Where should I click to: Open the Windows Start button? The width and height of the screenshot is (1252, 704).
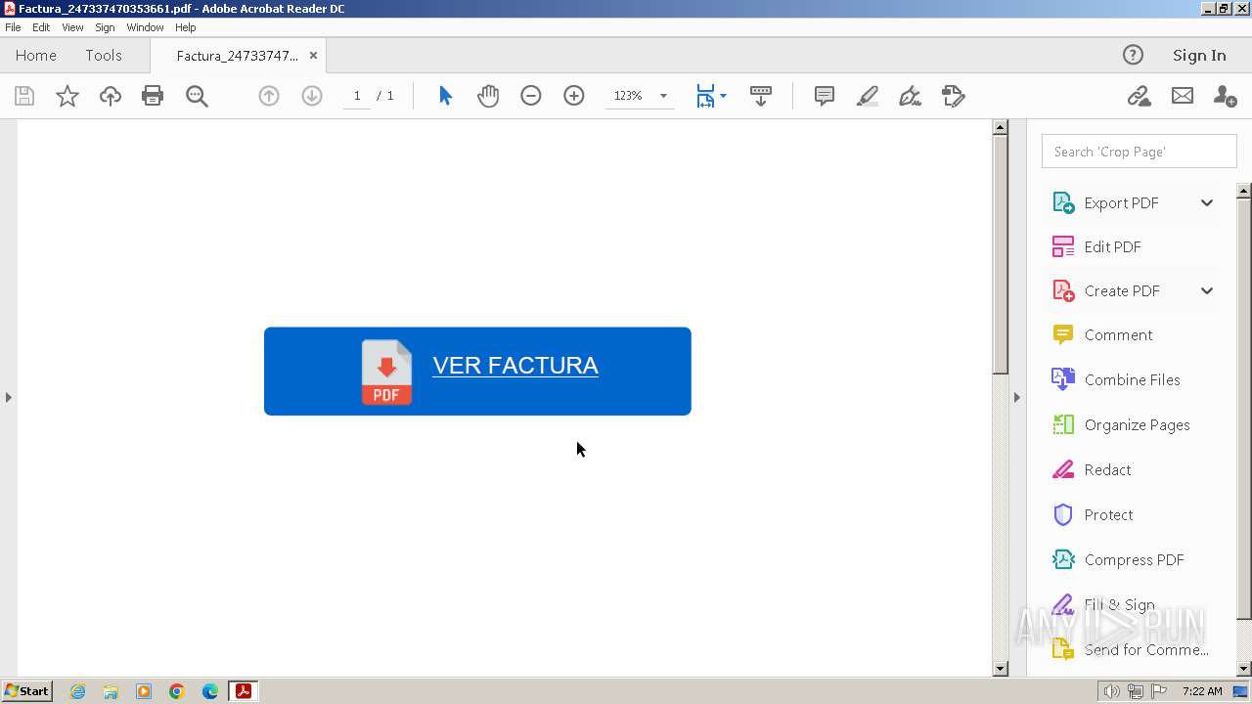(26, 691)
